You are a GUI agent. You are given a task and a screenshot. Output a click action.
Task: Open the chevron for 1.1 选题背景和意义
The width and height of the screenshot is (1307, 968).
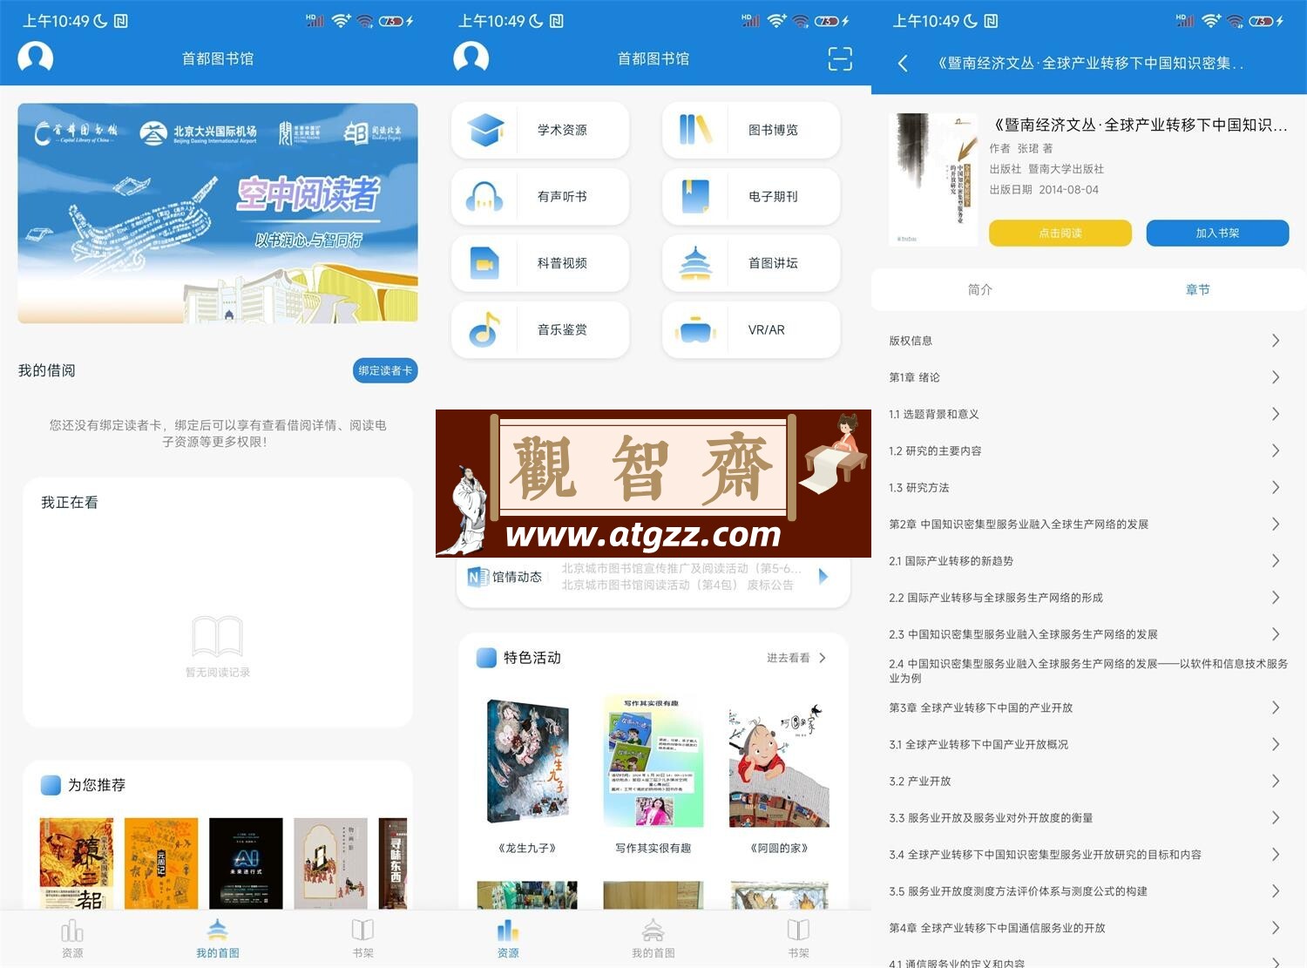(1276, 414)
